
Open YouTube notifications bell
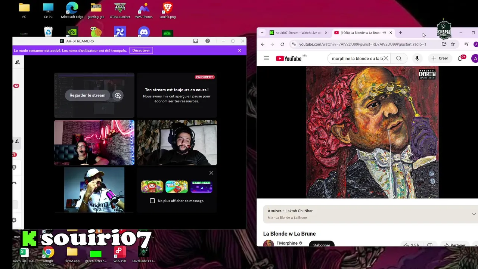460,58
